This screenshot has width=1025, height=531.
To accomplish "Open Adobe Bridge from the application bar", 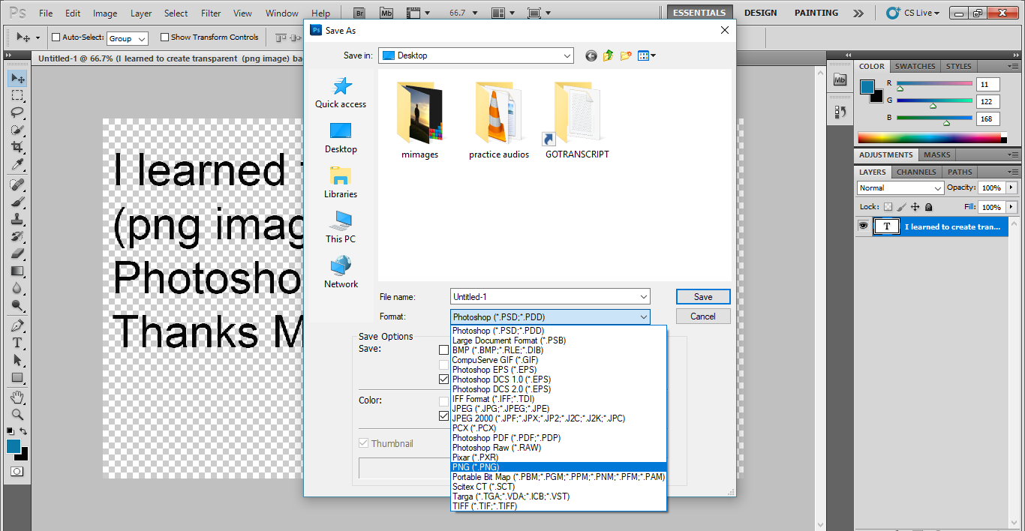I will pos(359,12).
